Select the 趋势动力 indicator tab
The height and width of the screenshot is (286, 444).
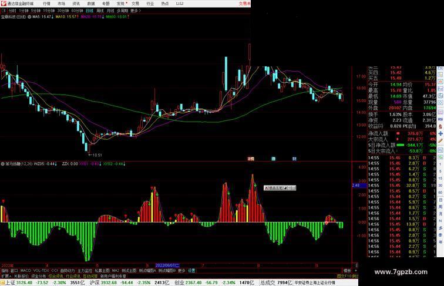coord(68,271)
